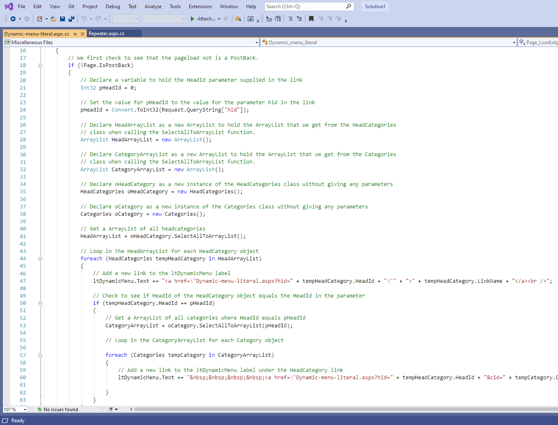Screen dimensions: 558x425
Task: Click the Visual Studio logo icon
Action: coord(9,7)
